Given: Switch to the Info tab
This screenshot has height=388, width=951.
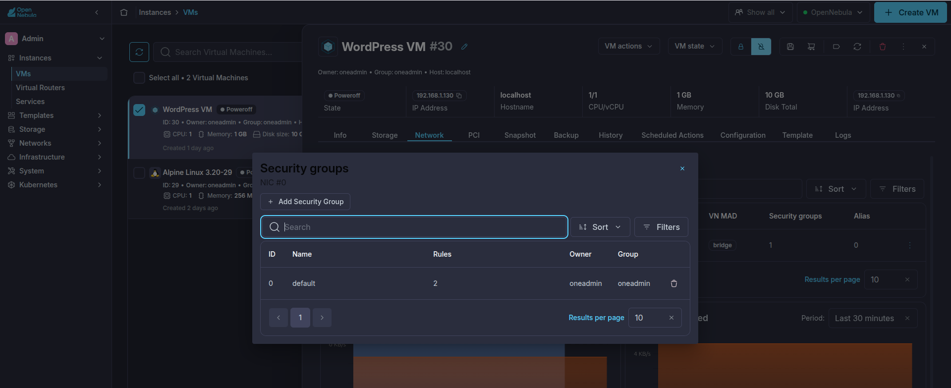Looking at the screenshot, I should tap(340, 135).
